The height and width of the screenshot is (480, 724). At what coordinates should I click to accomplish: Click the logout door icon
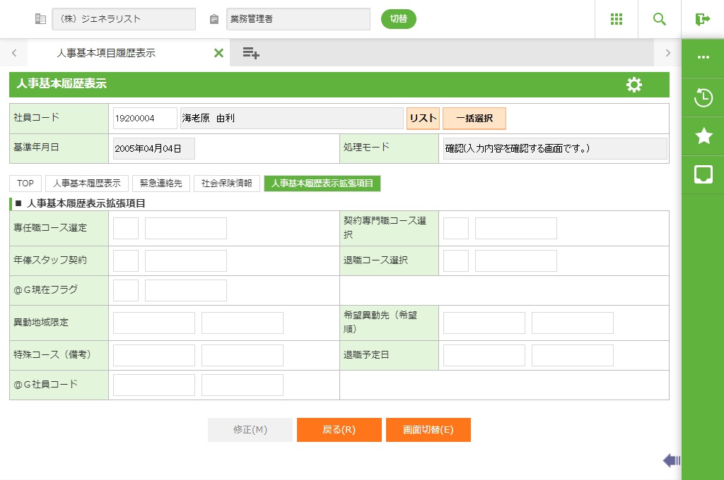click(702, 19)
